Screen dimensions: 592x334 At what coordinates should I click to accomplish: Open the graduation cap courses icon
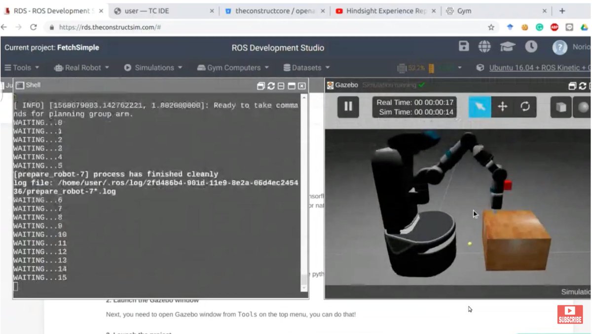click(x=508, y=47)
